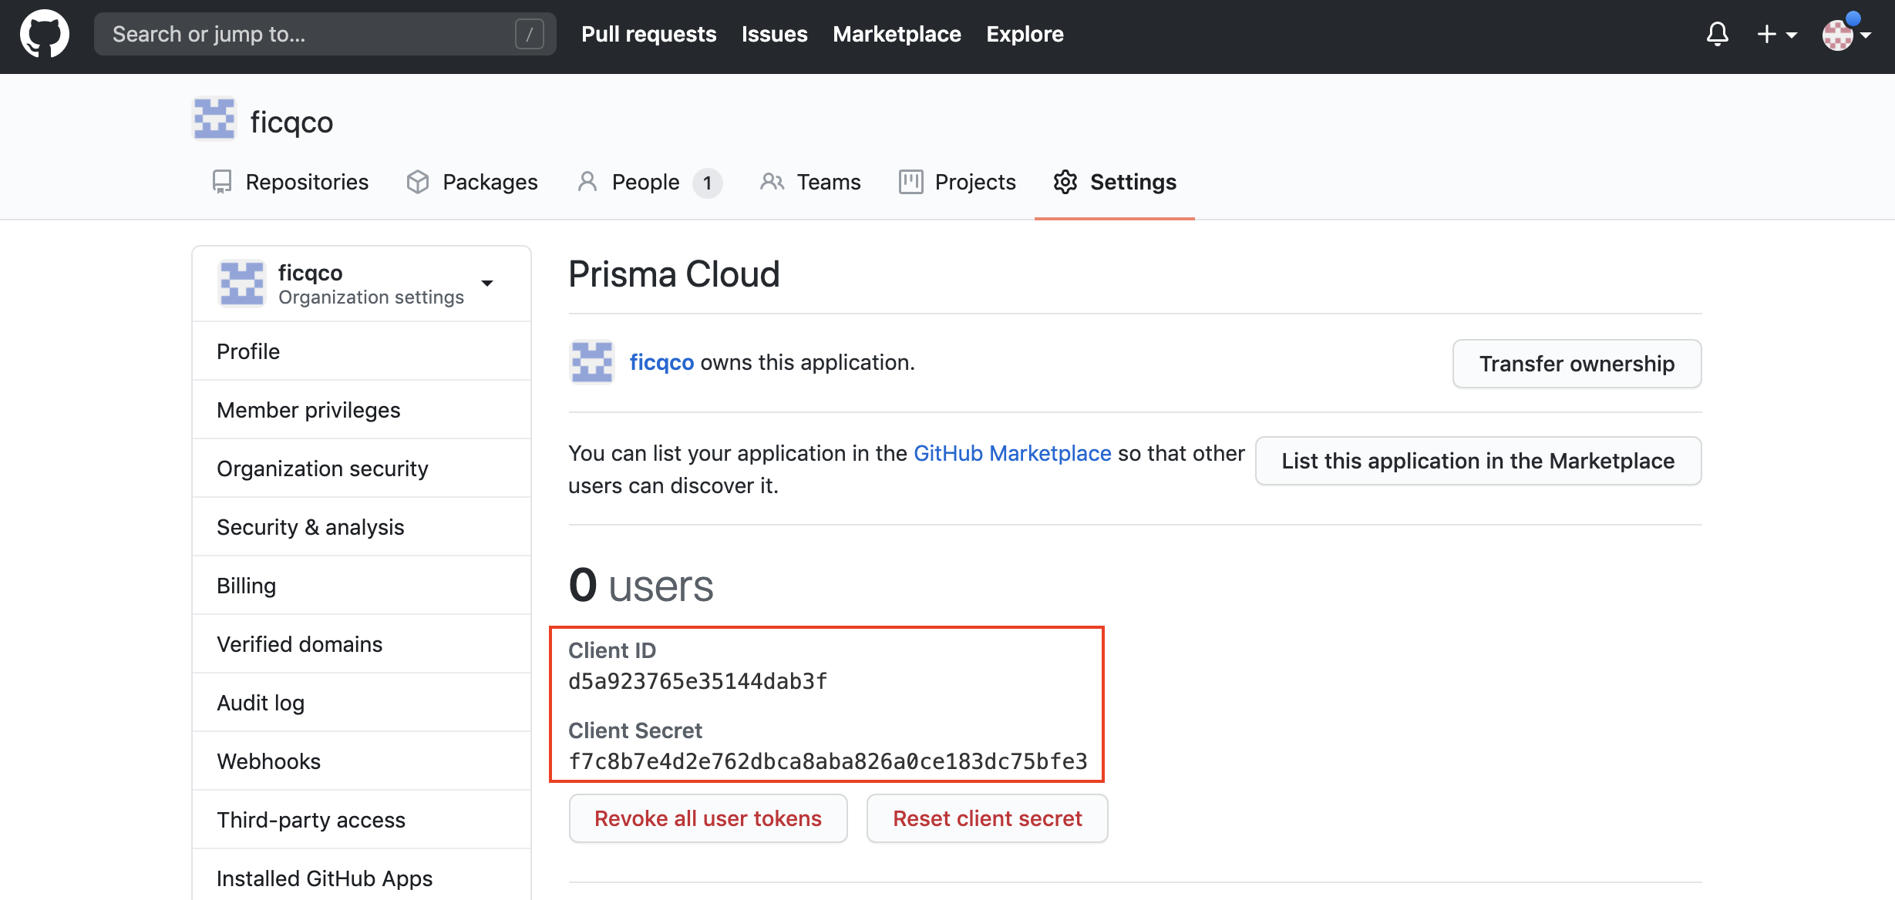Open Billing settings
This screenshot has width=1895, height=900.
coord(362,586)
